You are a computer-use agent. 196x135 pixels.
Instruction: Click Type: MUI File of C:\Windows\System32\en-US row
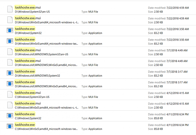[x=90, y=97]
